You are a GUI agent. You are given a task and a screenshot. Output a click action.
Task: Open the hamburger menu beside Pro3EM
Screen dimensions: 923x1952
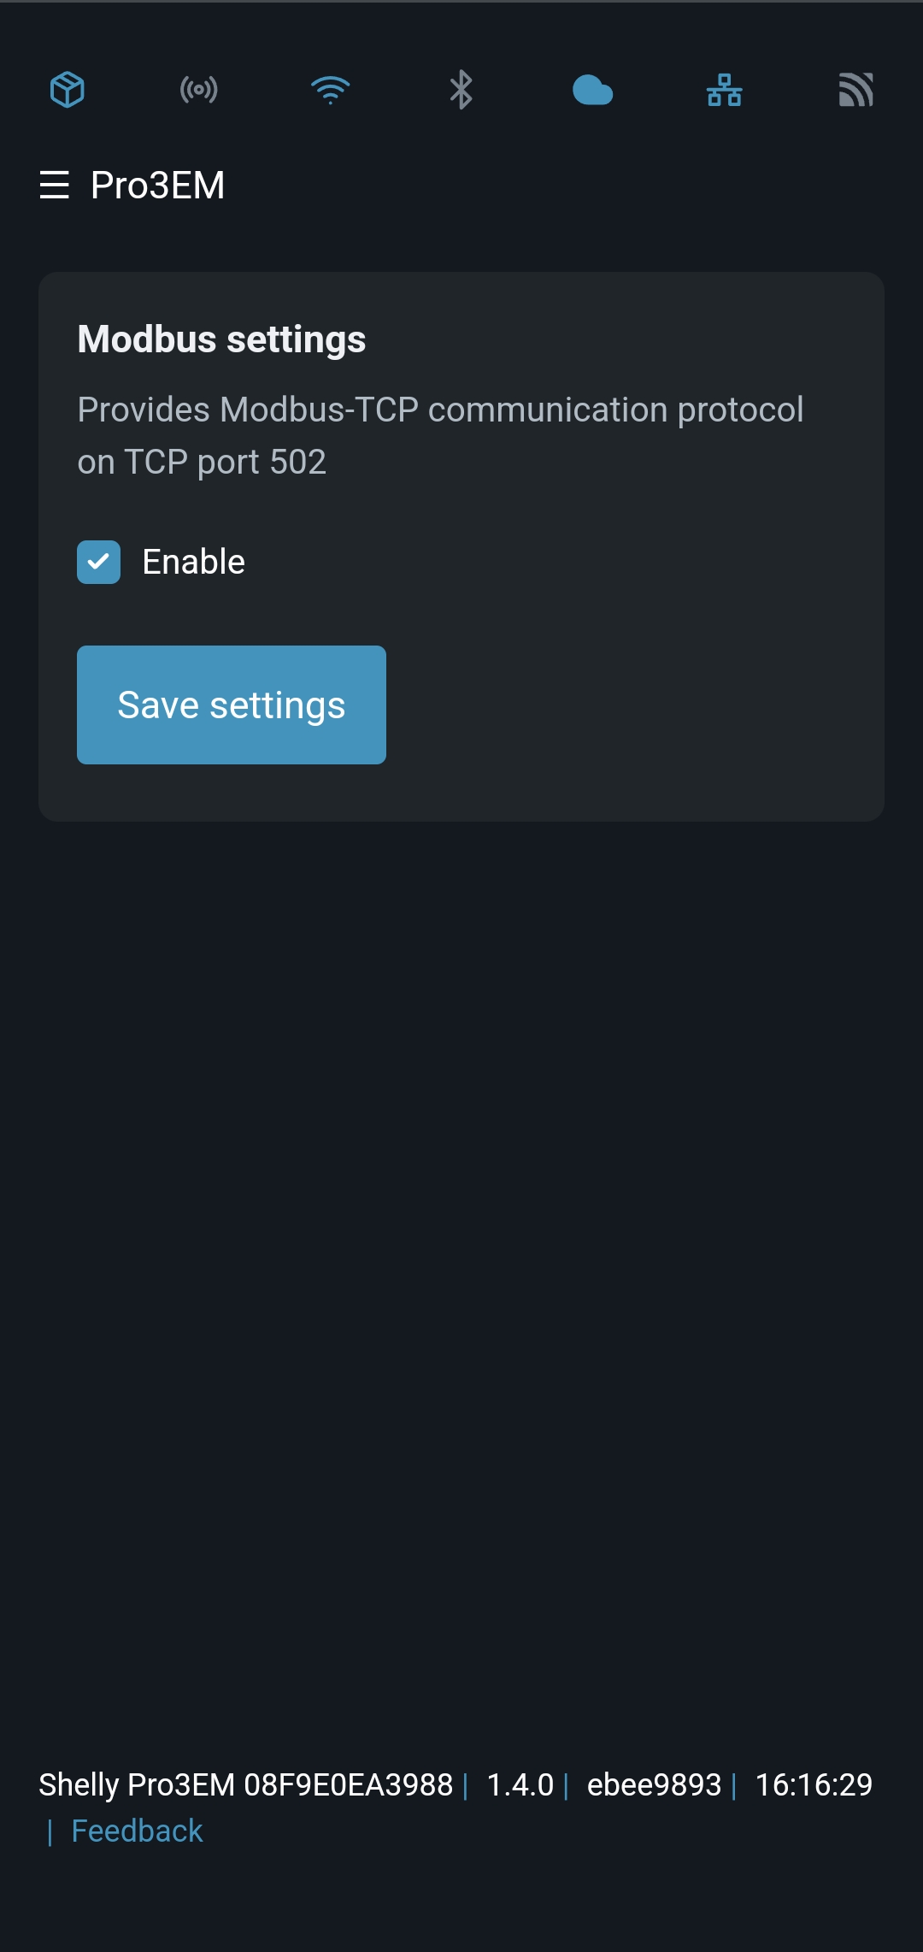[x=55, y=185]
